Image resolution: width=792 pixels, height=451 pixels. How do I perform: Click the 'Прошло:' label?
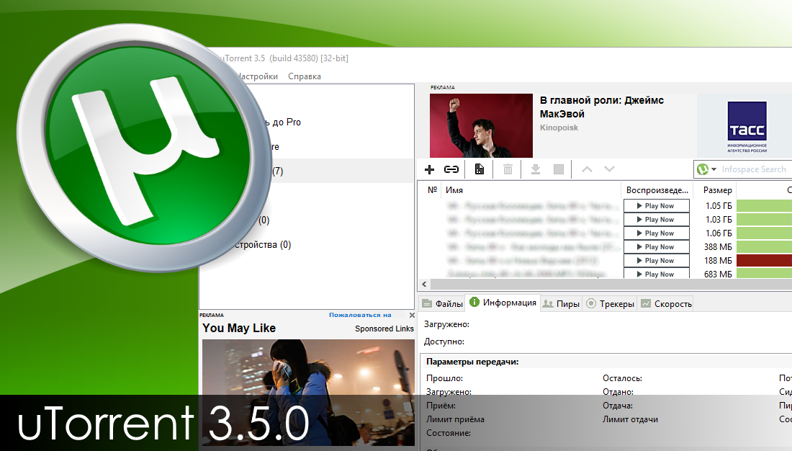[x=444, y=378]
